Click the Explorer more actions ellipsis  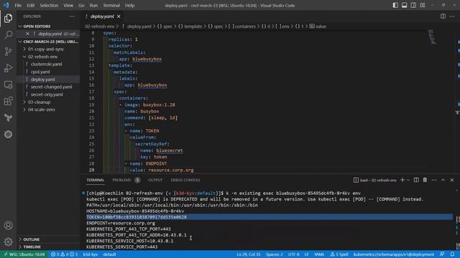(72, 16)
